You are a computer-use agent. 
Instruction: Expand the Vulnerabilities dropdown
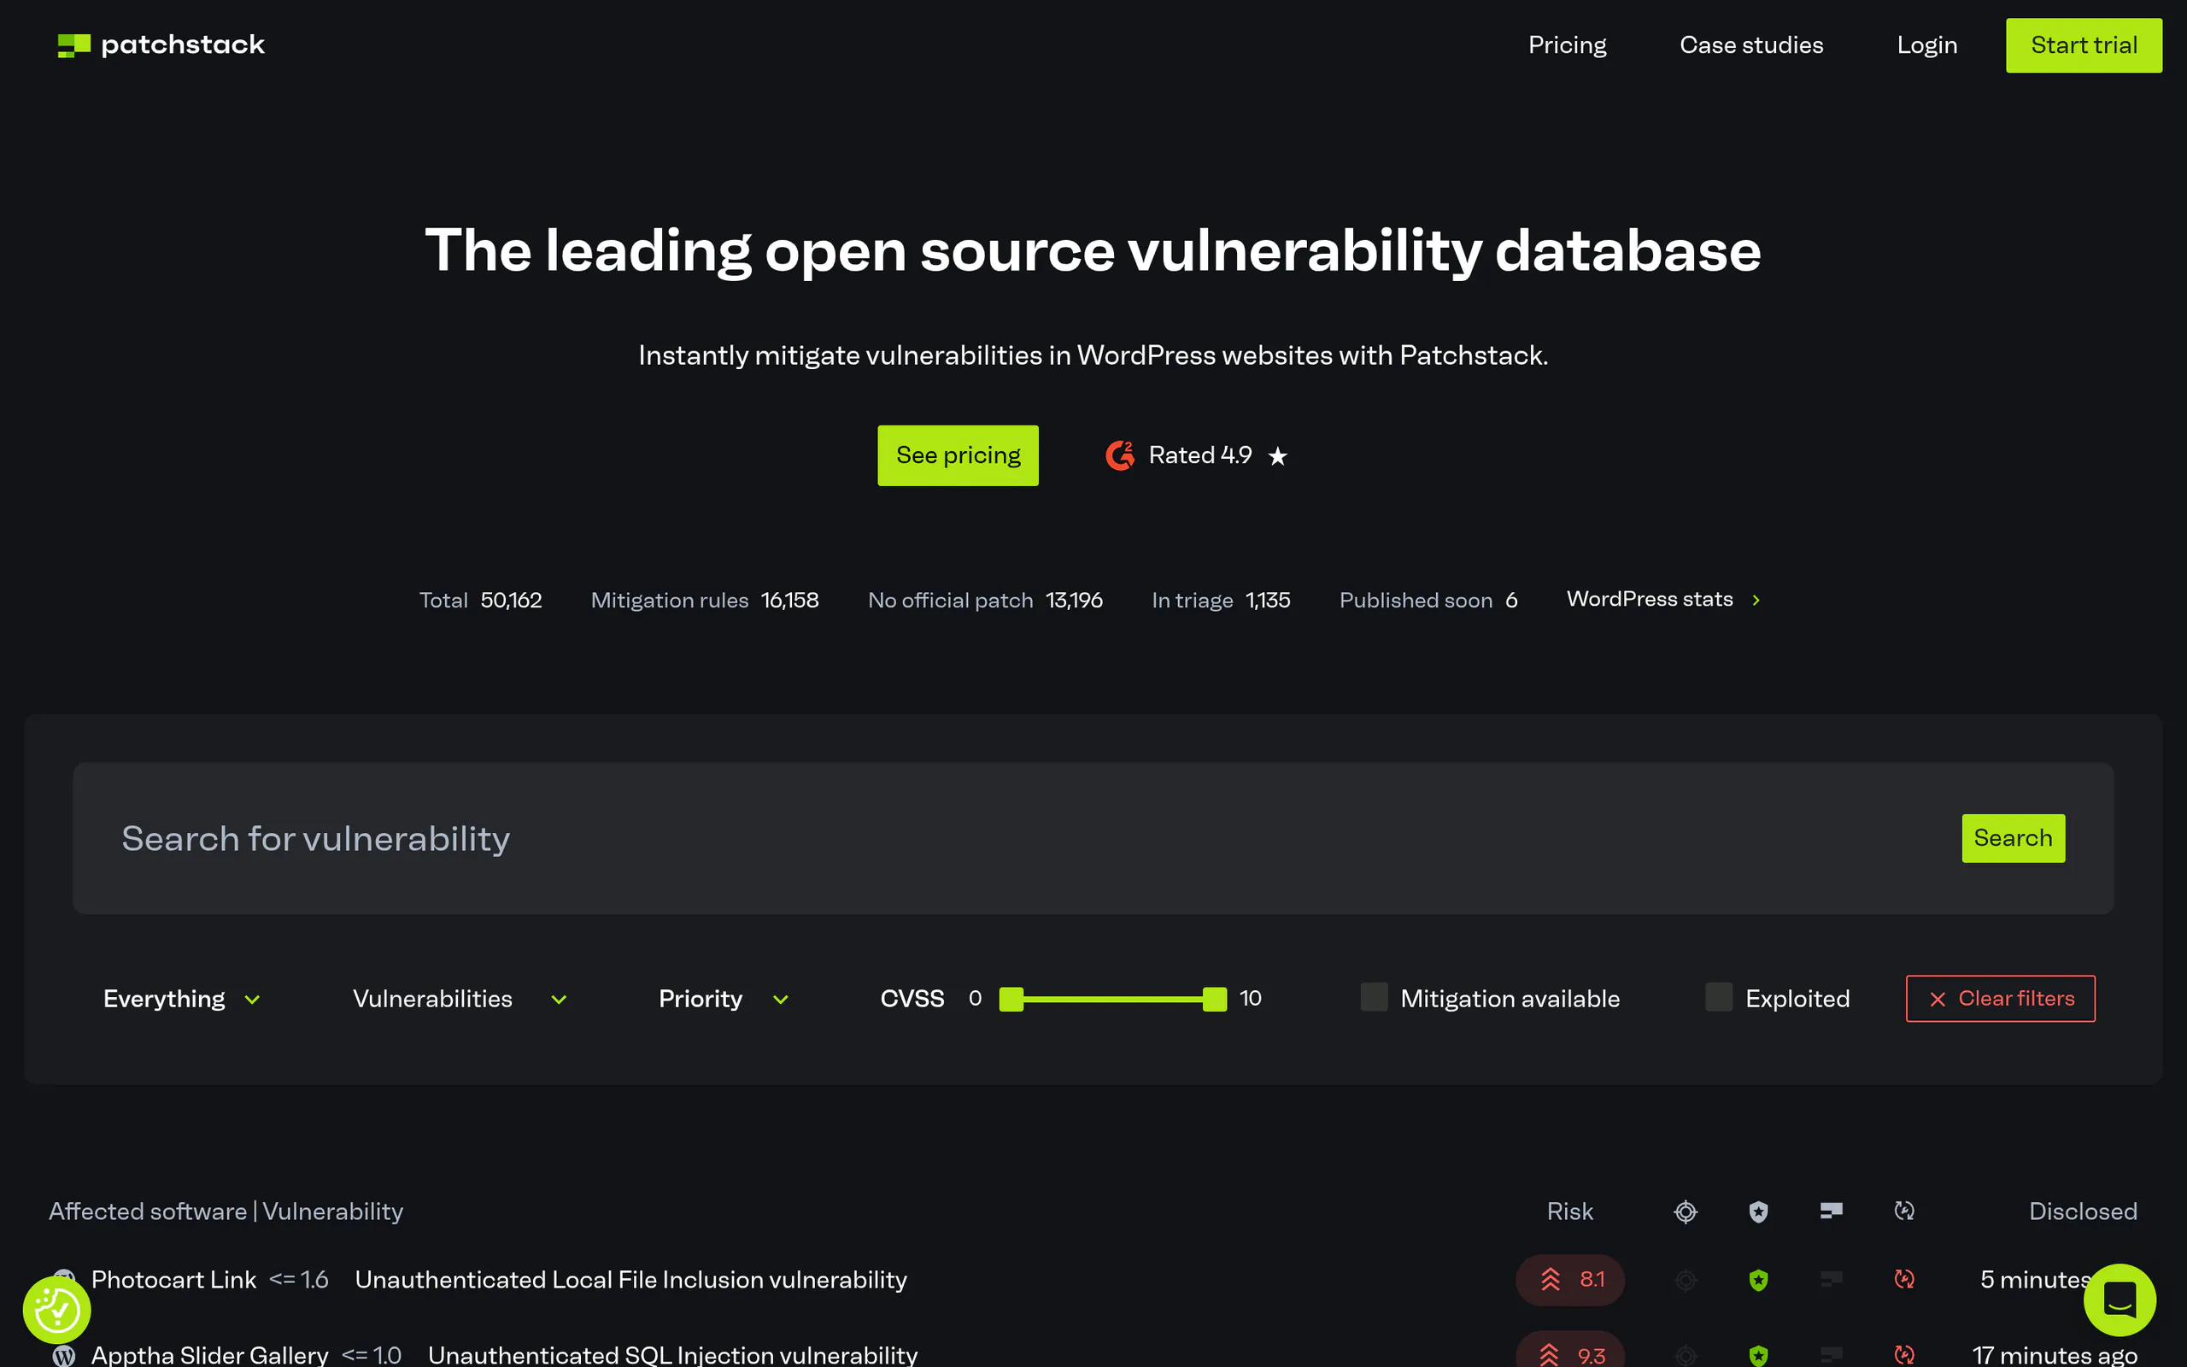(x=459, y=998)
